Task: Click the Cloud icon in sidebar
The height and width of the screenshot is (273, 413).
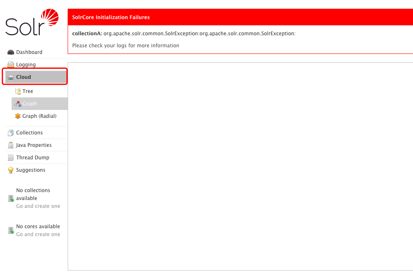Action: coord(11,77)
